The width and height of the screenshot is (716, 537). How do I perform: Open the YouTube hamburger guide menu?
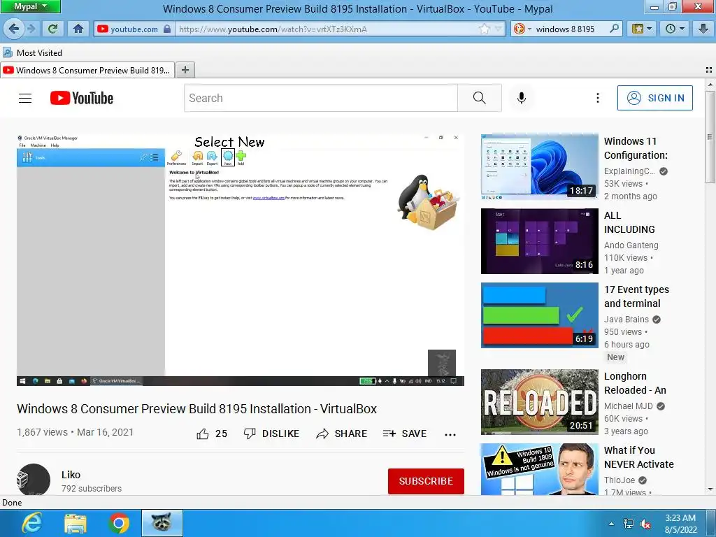[x=25, y=98]
